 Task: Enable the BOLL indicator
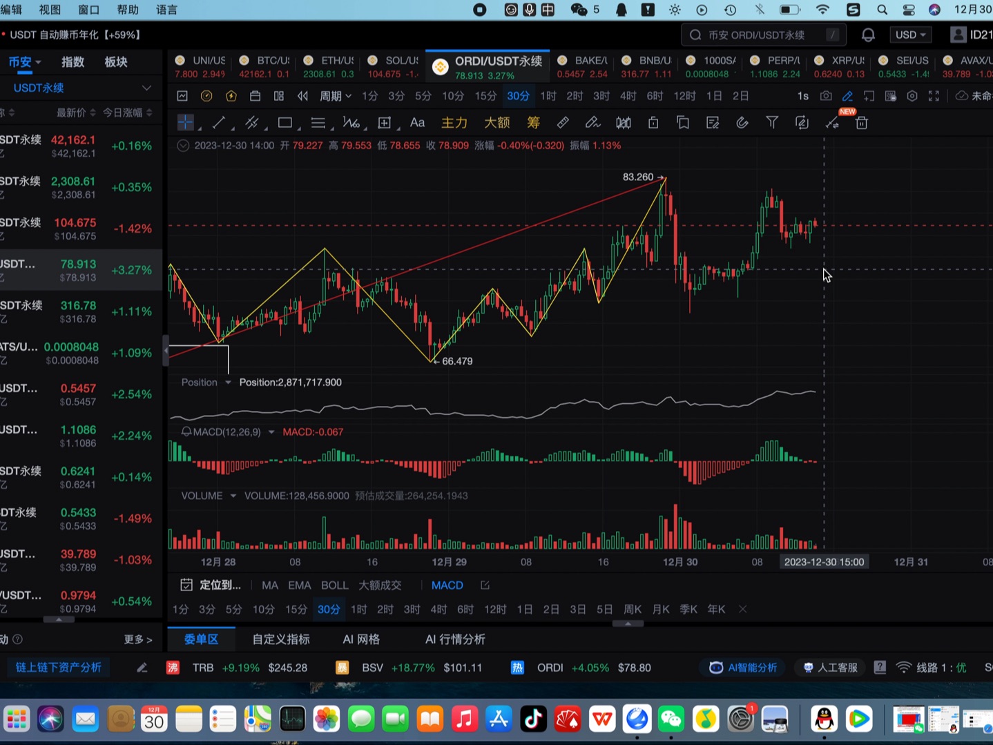click(334, 585)
